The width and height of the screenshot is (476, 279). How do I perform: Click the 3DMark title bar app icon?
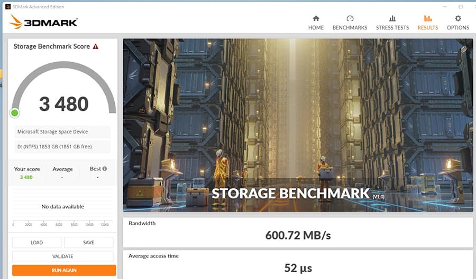[x=8, y=7]
